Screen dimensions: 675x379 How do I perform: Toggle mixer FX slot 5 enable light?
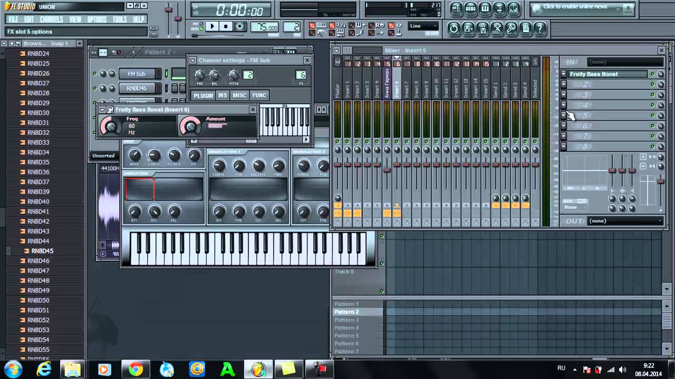coord(652,115)
